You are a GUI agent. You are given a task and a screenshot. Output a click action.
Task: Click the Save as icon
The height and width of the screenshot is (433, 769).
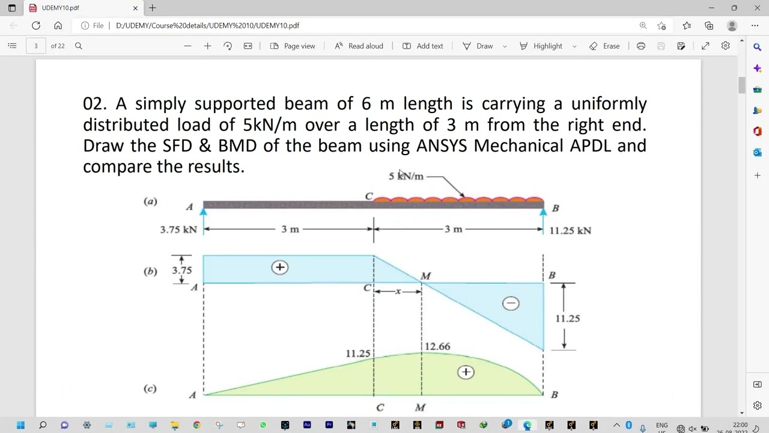tap(681, 46)
